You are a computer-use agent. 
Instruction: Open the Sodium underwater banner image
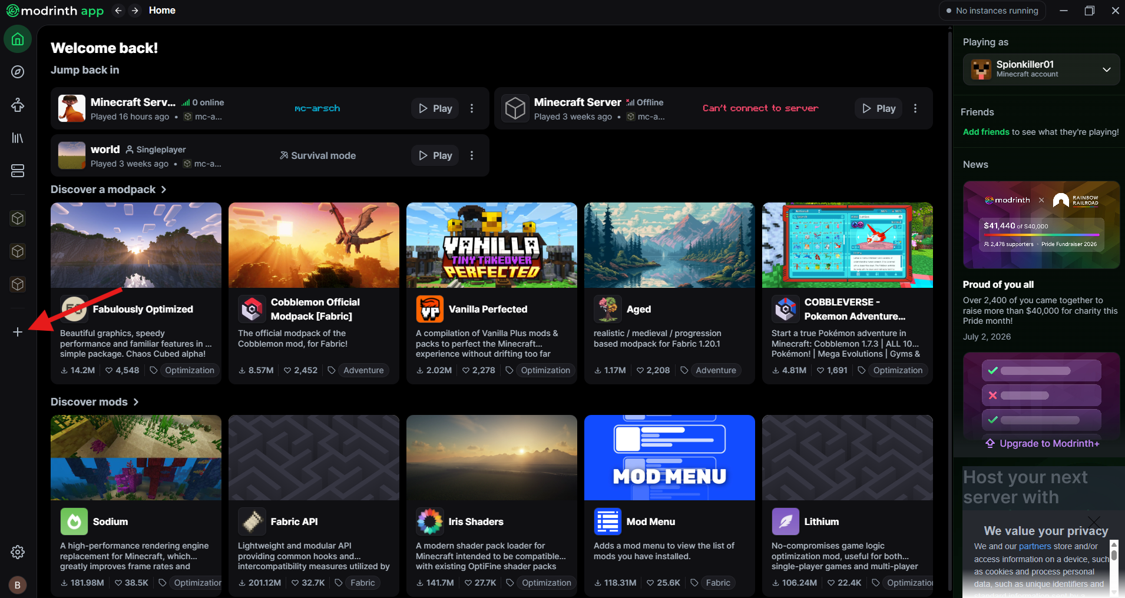pyautogui.click(x=136, y=458)
